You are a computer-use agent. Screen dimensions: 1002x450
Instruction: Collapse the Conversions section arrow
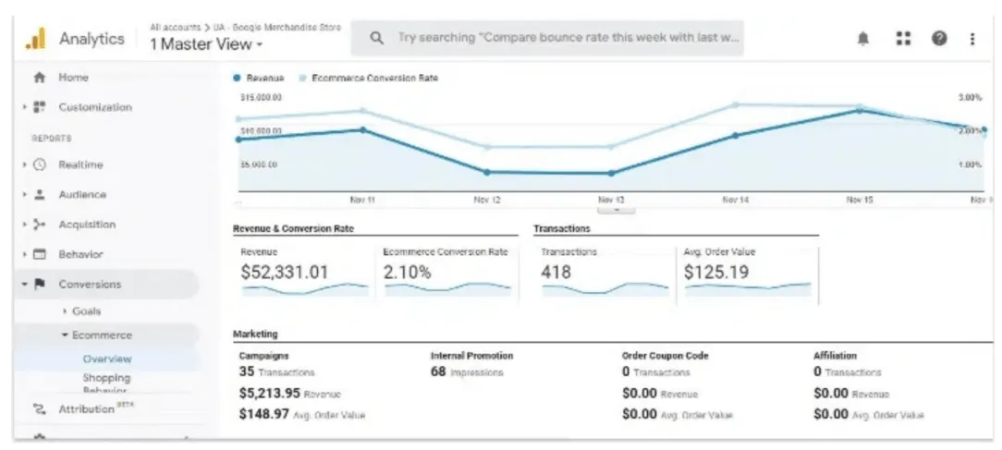24,284
